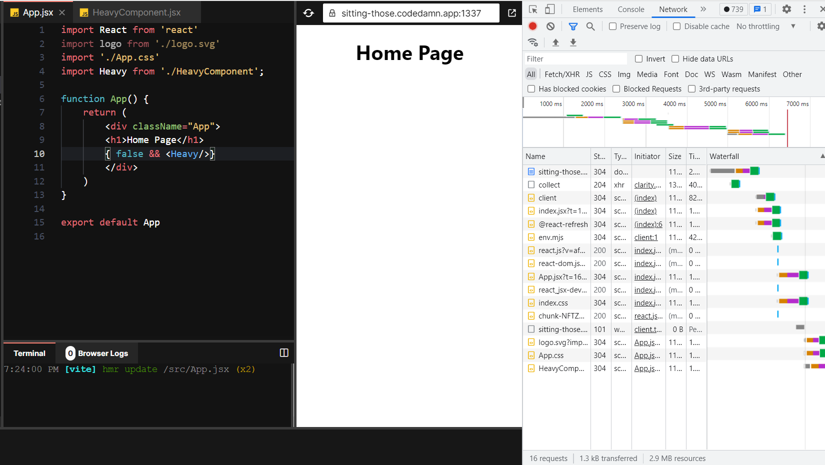Check the Invert filter option
Viewport: 825px width, 465px height.
click(638, 58)
